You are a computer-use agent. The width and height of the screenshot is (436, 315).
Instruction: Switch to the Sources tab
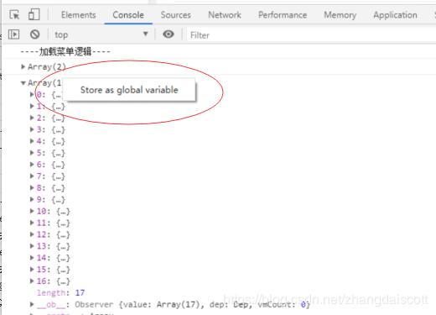(x=176, y=15)
